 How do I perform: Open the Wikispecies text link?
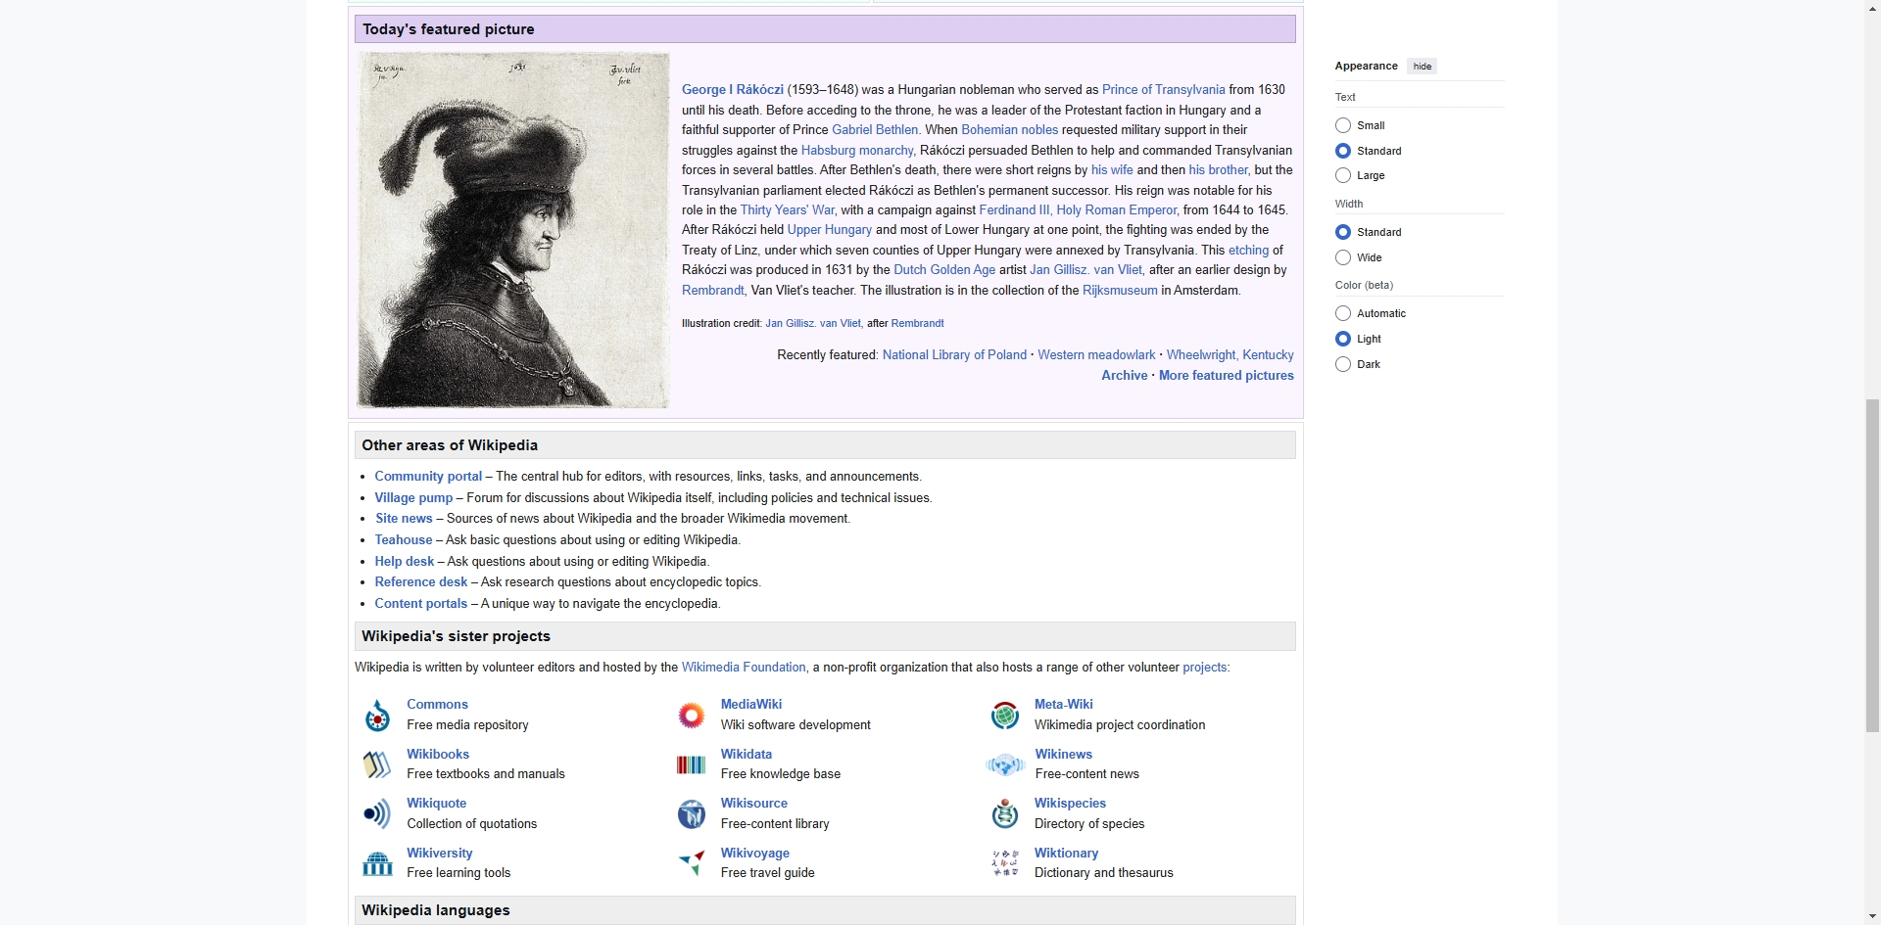point(1070,803)
